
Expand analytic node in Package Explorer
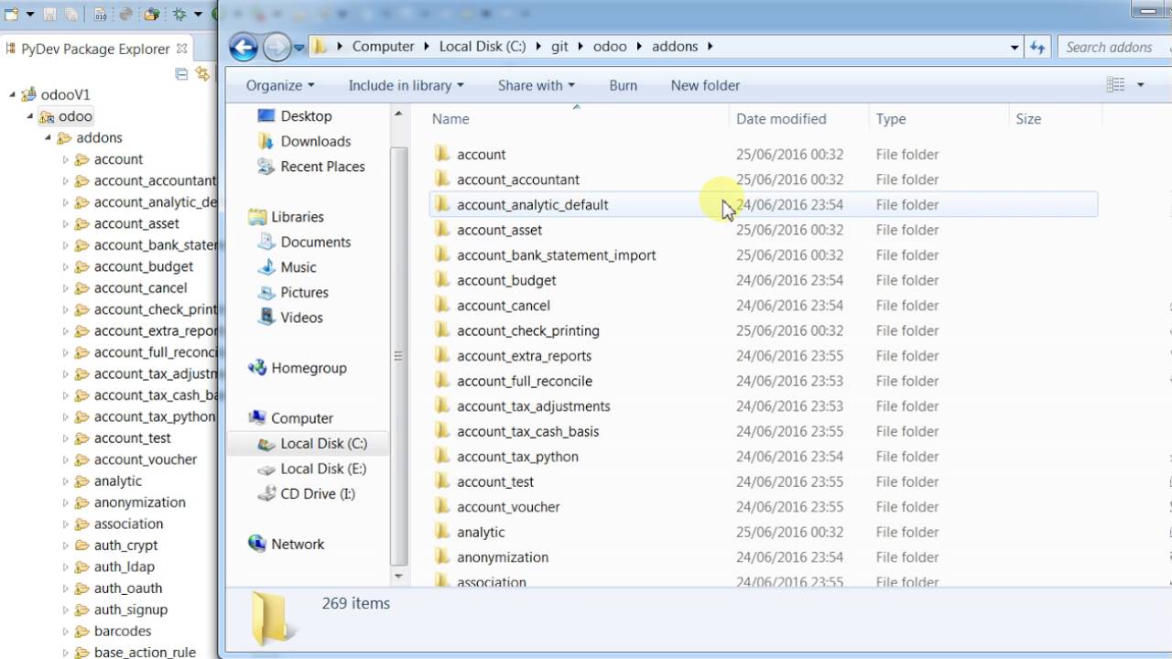click(65, 481)
